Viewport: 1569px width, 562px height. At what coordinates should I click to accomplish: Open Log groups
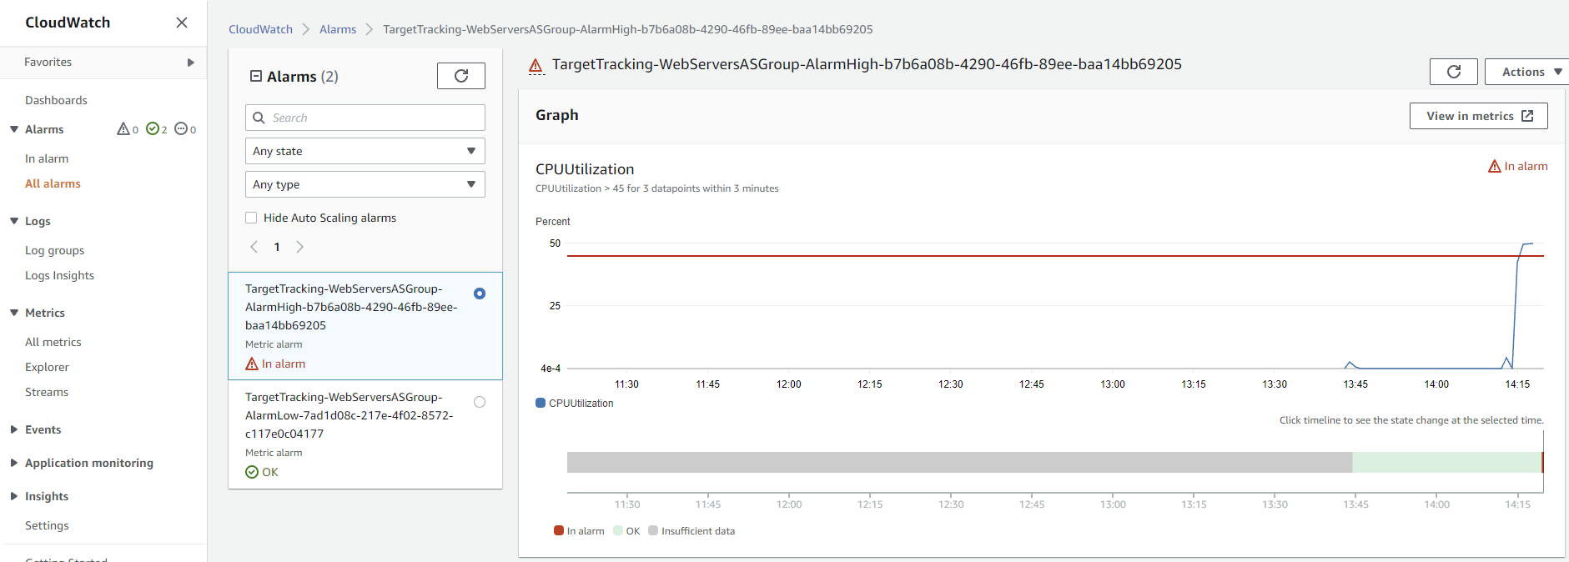(x=54, y=250)
